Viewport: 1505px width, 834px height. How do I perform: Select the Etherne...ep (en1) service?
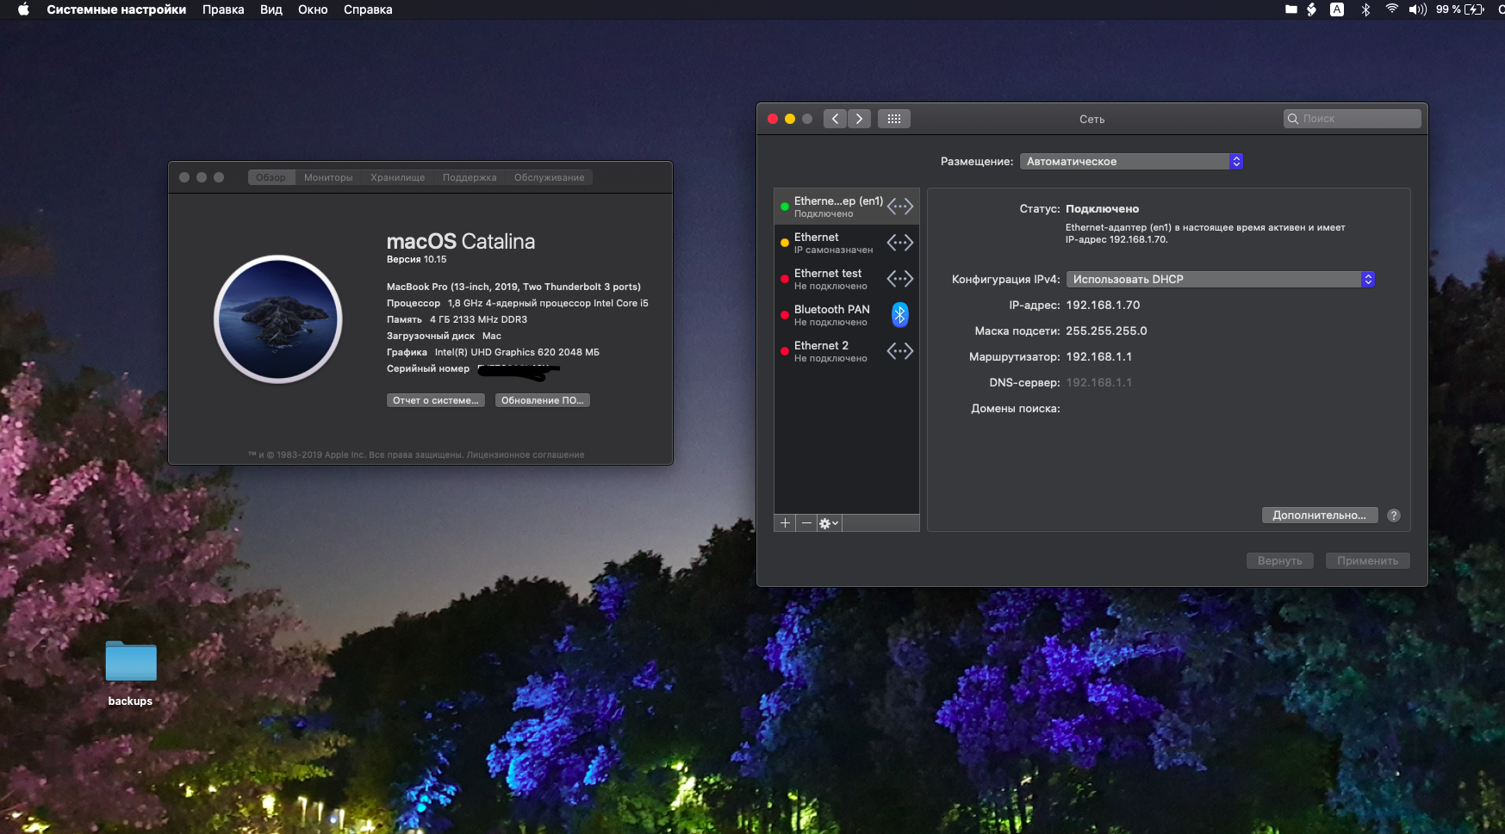coord(847,207)
